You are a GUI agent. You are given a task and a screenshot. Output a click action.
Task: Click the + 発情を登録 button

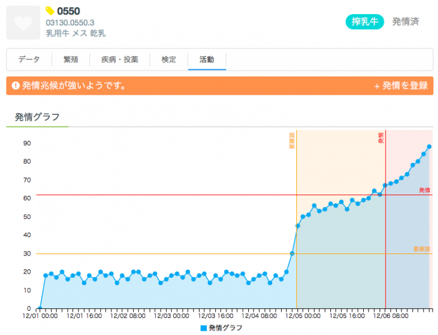coord(400,86)
